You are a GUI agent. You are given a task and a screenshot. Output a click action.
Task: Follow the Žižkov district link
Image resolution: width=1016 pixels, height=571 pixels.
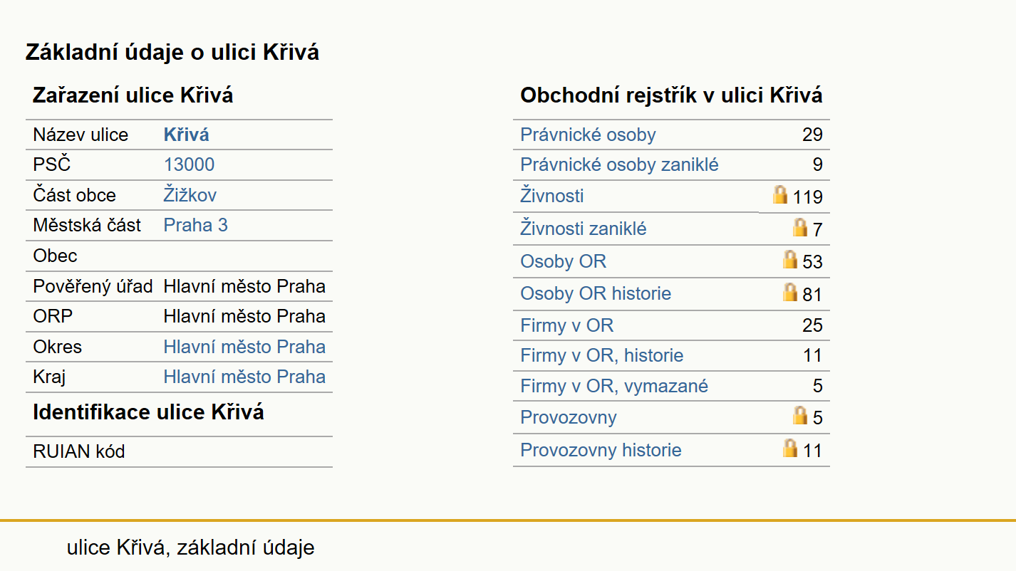coord(190,195)
